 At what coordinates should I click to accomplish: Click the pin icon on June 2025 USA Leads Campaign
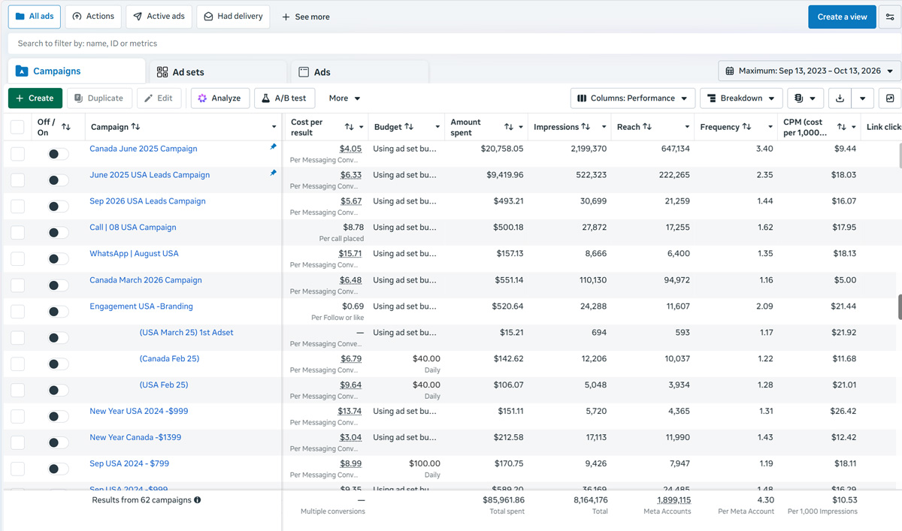coord(273,173)
